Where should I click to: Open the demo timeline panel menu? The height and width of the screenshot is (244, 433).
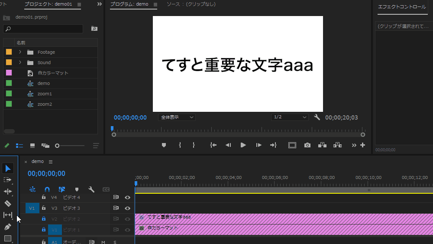point(51,162)
